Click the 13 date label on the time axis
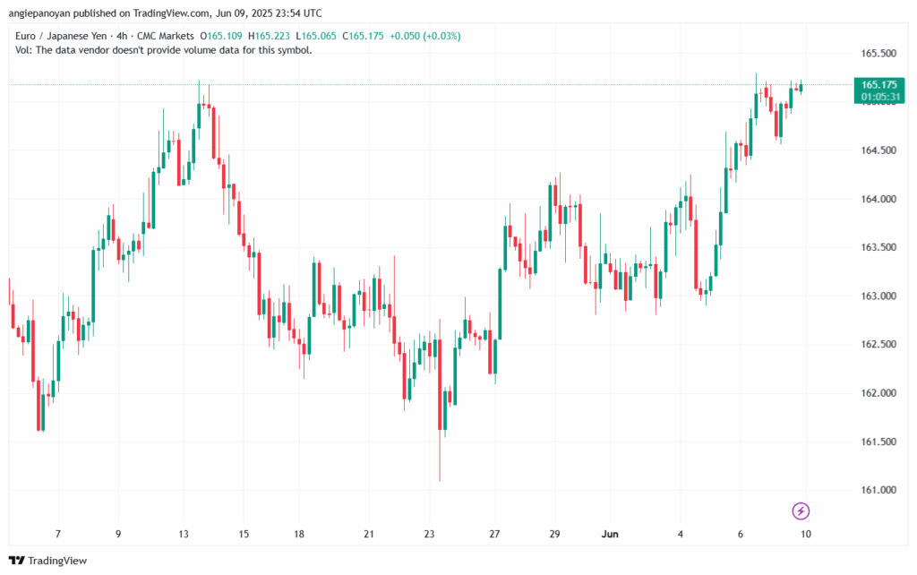917x575 pixels. [184, 534]
